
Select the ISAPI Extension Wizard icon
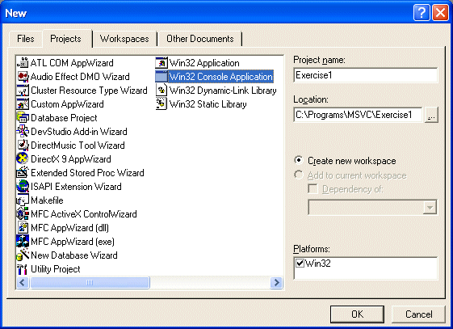23,186
